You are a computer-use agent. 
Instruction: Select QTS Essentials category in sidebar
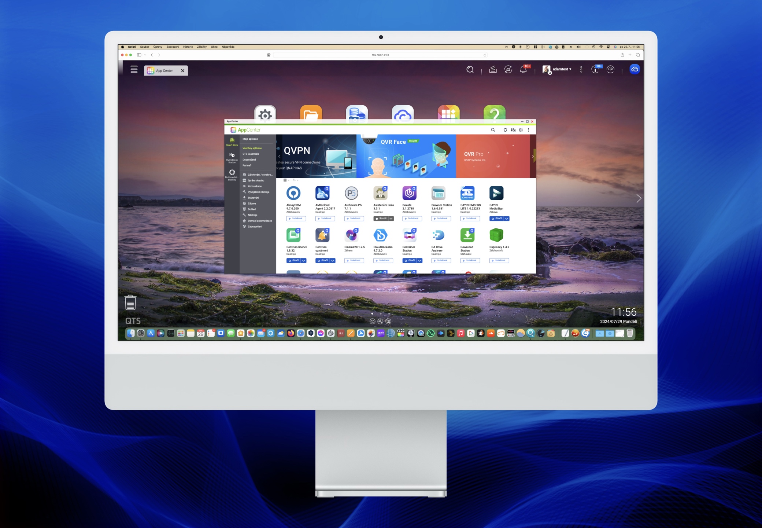pyautogui.click(x=251, y=154)
